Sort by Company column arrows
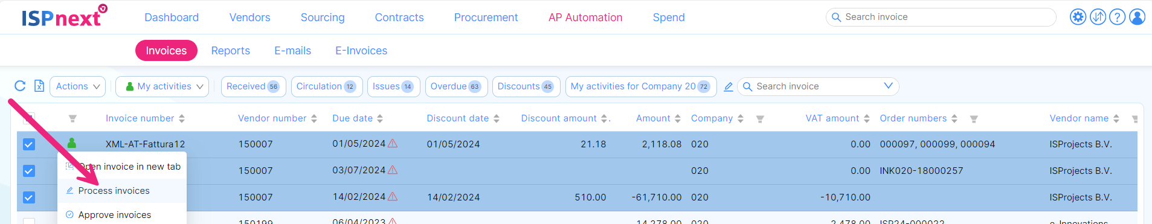 [741, 119]
